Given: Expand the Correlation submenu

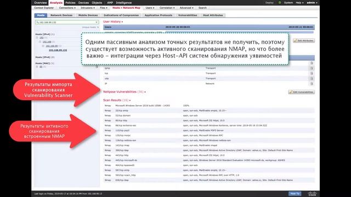Looking at the screenshot, I should [167, 8].
